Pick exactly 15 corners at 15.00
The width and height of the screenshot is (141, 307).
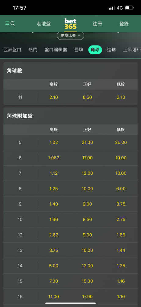(87, 281)
